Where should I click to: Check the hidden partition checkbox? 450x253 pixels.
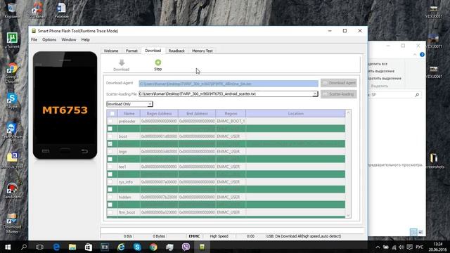coord(110,197)
